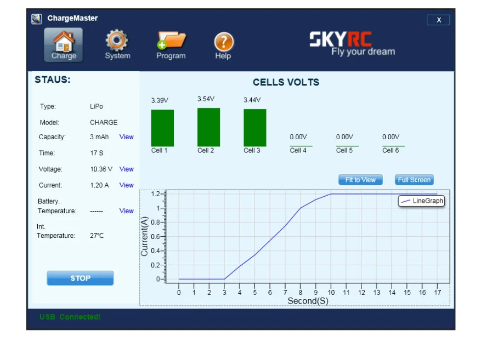Click the Full Screen button
This screenshot has width=481, height=353.
click(x=414, y=180)
